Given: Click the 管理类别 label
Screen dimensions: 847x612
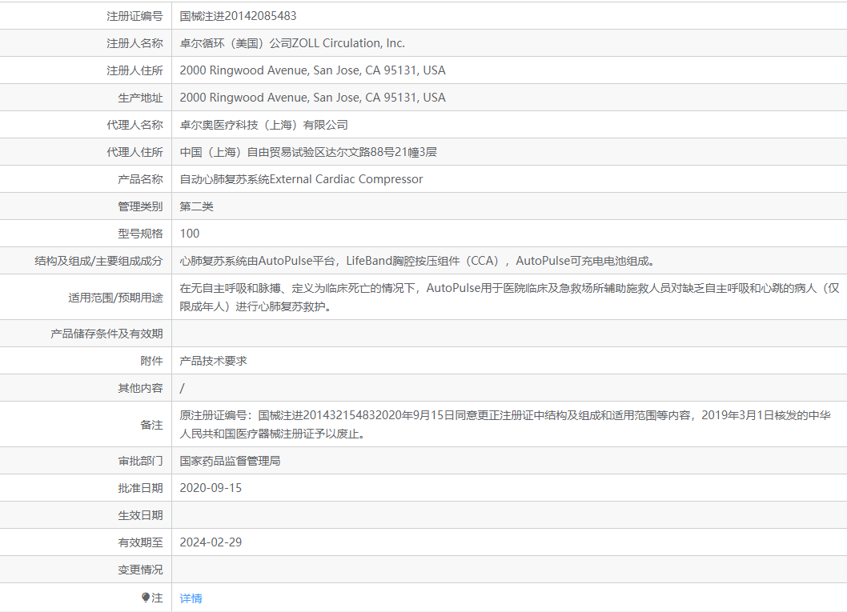Looking at the screenshot, I should [140, 206].
